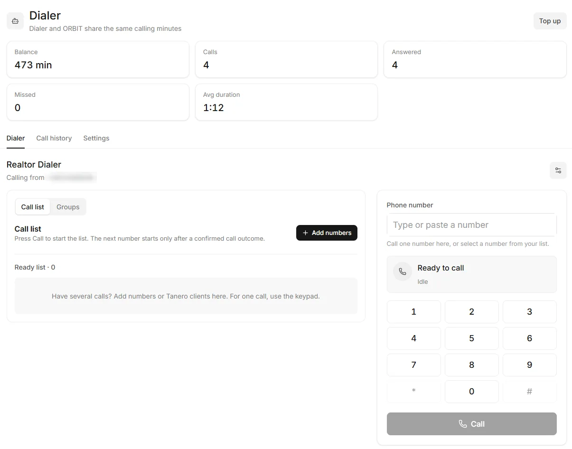
Task: Select the Groups segment
Action: (x=68, y=207)
